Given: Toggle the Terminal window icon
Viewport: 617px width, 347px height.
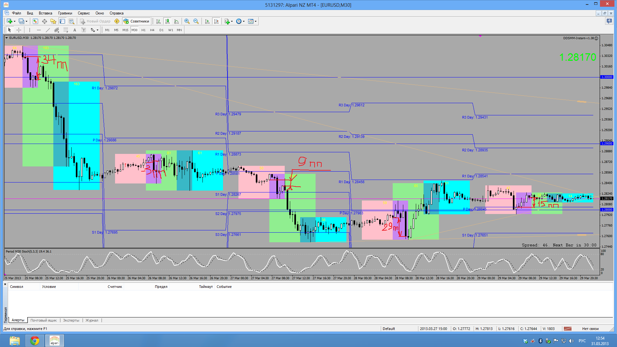Looking at the screenshot, I should click(62, 21).
